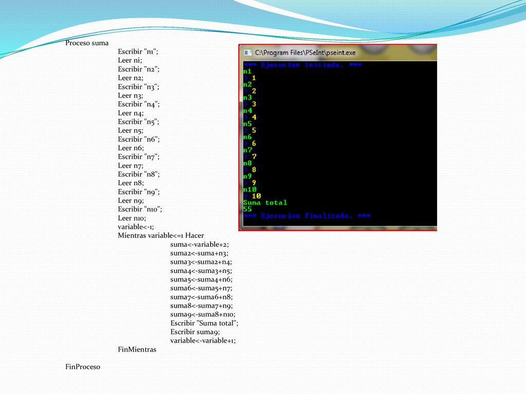The image size is (526, 394).
Task: Click the result 55 in console
Action: [248, 209]
